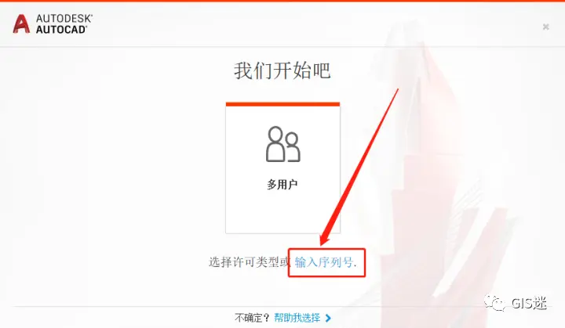Click the 我们开始吧 heading
This screenshot has height=328, width=565.
tap(282, 70)
